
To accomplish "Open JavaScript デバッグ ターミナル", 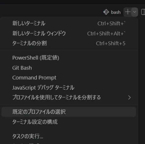I will [69, 87].
